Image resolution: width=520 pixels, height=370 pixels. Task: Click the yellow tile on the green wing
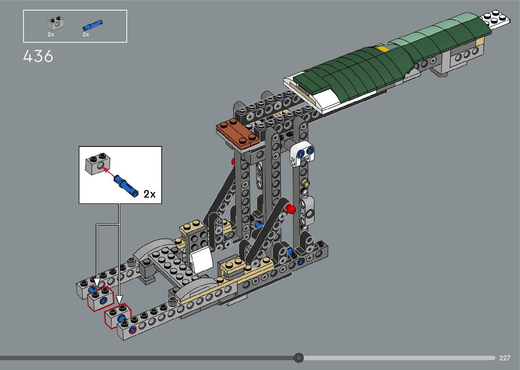tap(383, 50)
